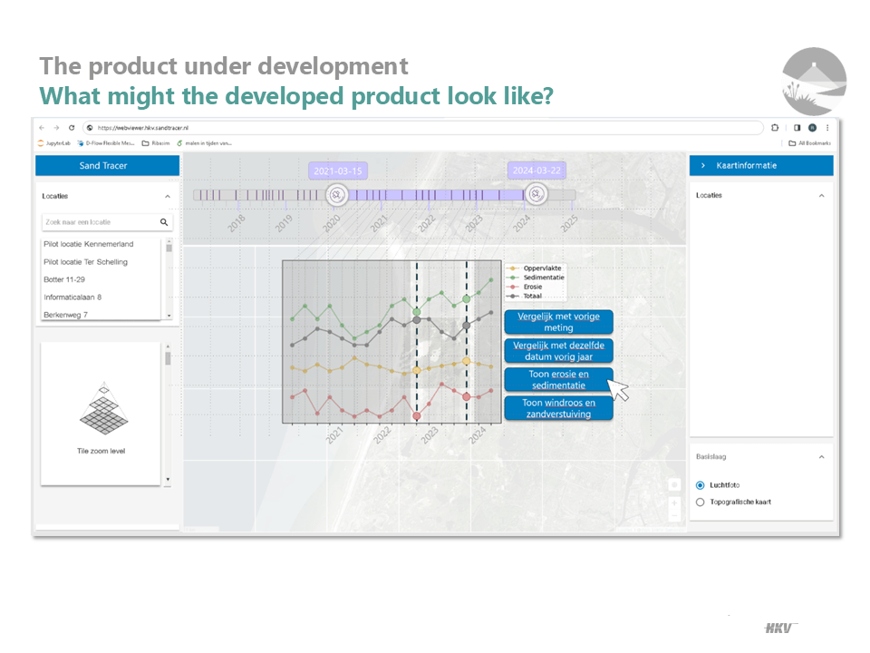
Task: Select Botter 11-29 in locations list
Action: point(64,279)
